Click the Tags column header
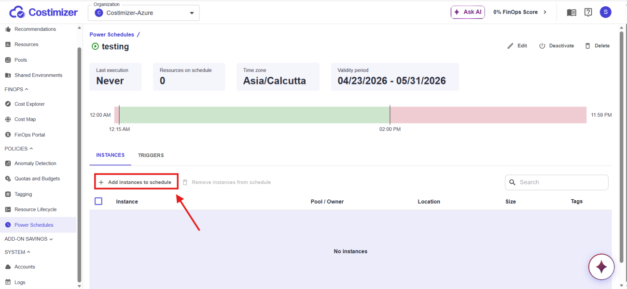This screenshot has height=289, width=627. click(577, 202)
